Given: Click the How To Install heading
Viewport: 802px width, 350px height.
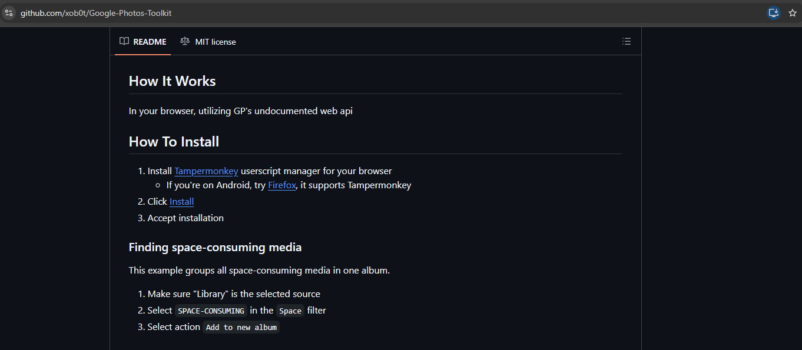Looking at the screenshot, I should click(174, 142).
